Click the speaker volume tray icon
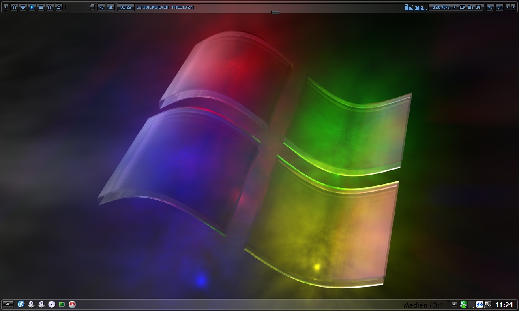The height and width of the screenshot is (311, 519). [480, 305]
